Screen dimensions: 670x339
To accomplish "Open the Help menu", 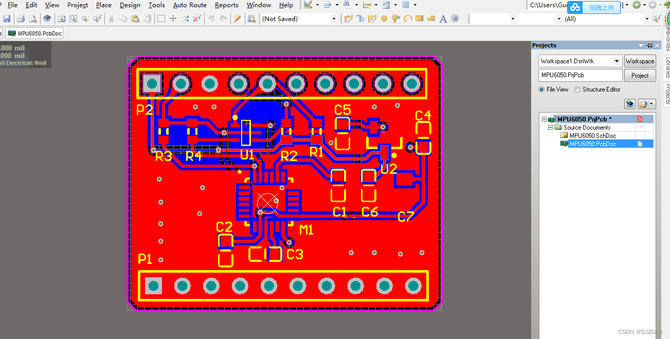I will click(286, 5).
